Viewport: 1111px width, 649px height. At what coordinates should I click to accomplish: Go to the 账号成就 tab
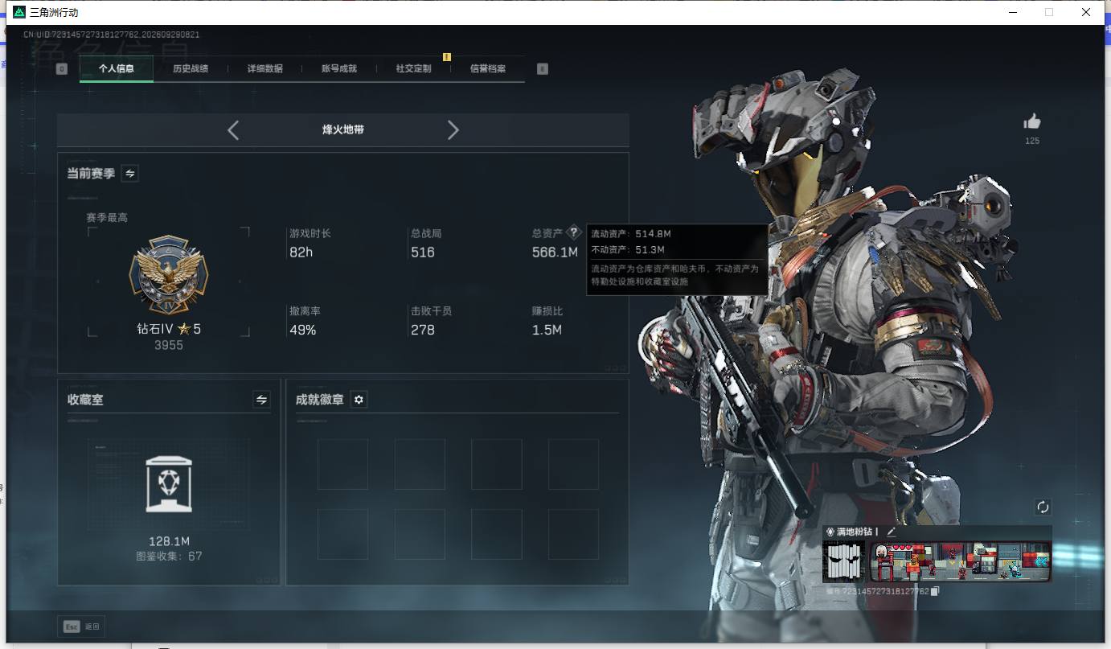point(339,69)
